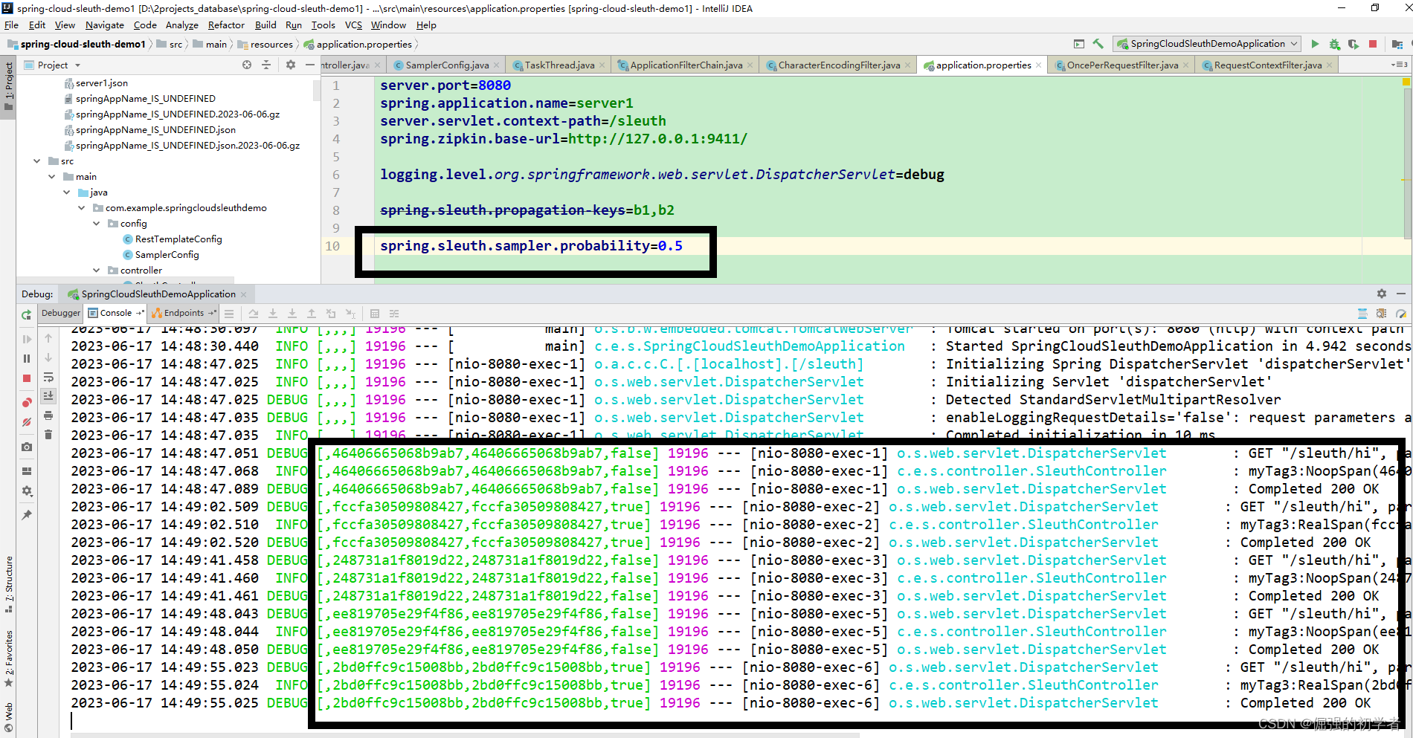Click Evaluate Expression calculator icon
The height and width of the screenshot is (738, 1413).
[x=375, y=314]
